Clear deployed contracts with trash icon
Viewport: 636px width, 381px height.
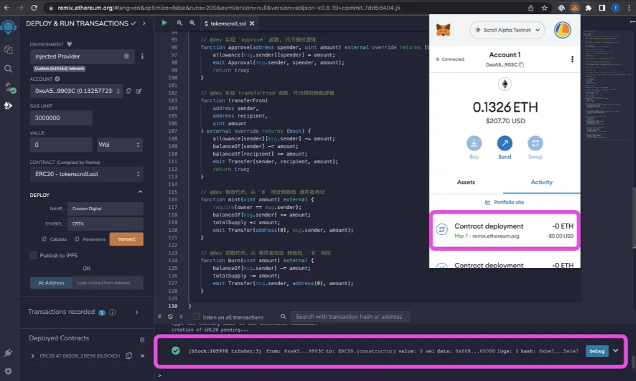click(x=142, y=340)
